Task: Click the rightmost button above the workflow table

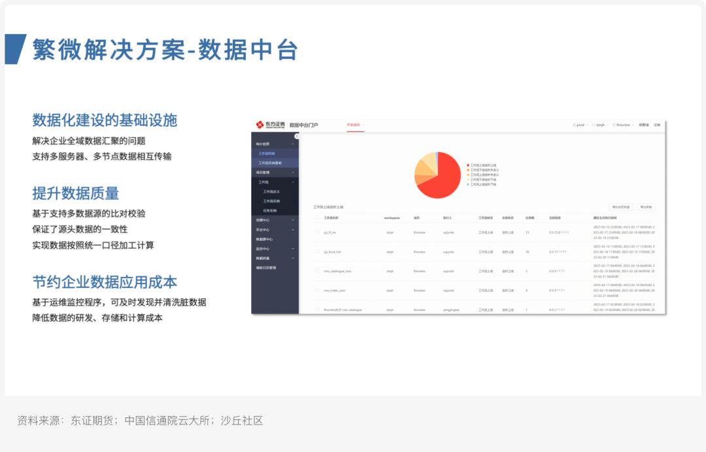Action: tap(646, 206)
